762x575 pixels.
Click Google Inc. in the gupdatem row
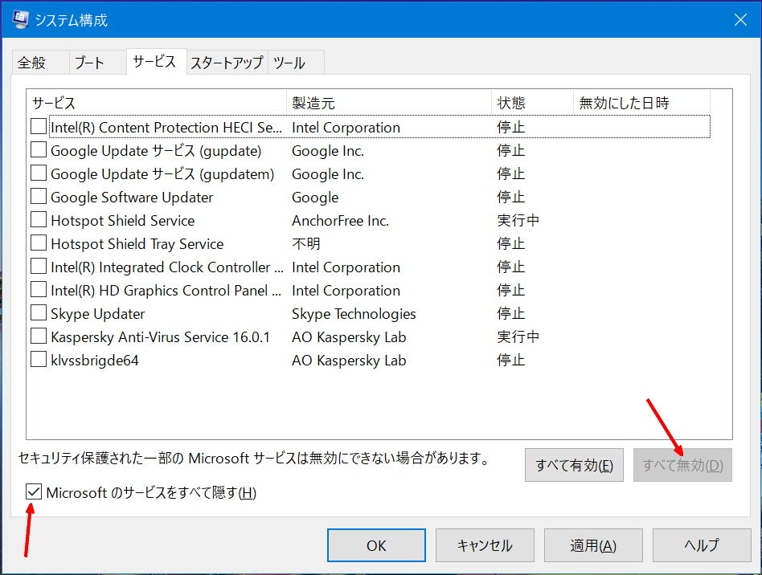tap(328, 173)
